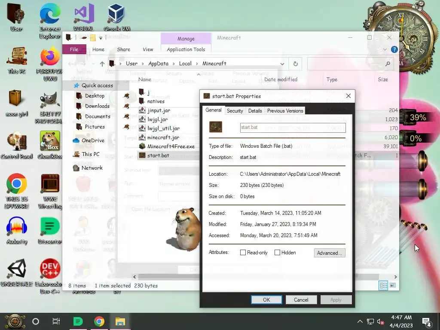Open the GIMP photoshop desktop icon
The height and width of the screenshot is (330, 440).
click(50, 107)
